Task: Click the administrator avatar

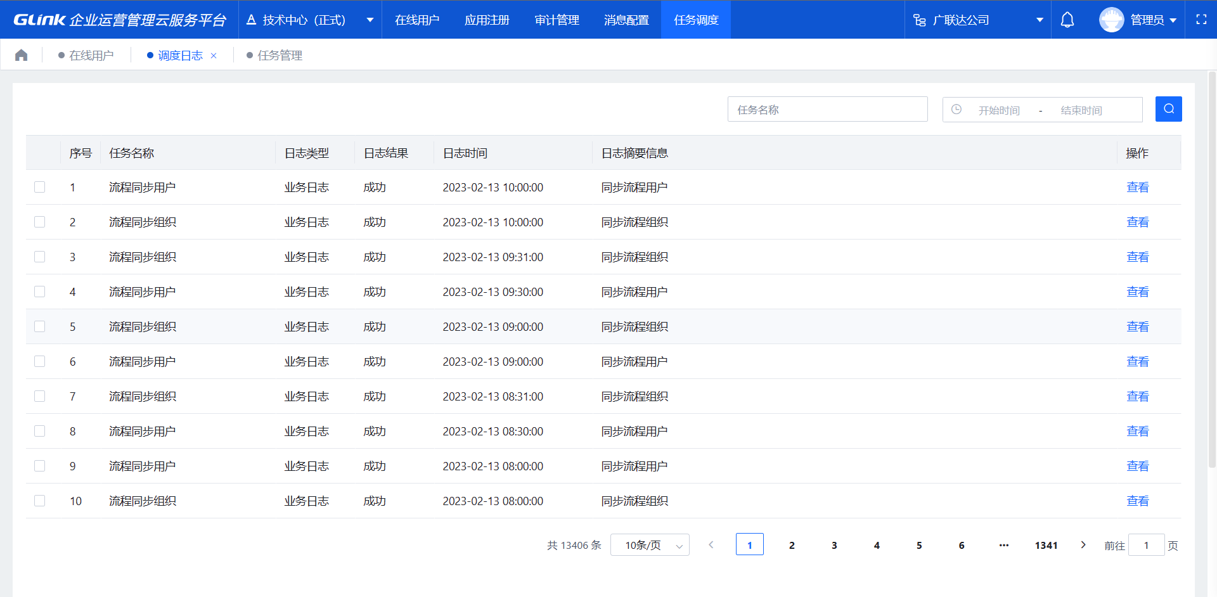Action: tap(1111, 20)
